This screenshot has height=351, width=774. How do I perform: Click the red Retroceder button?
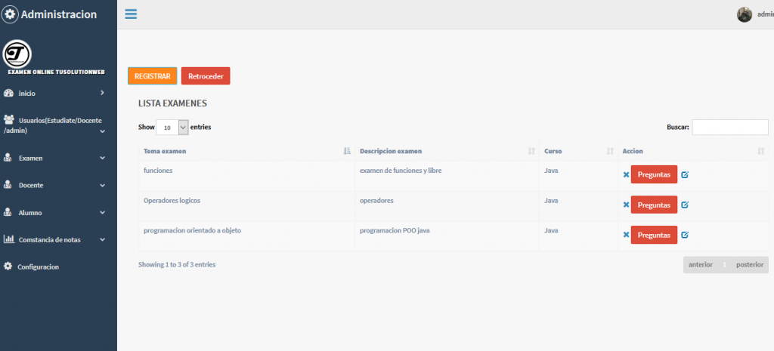pos(206,76)
